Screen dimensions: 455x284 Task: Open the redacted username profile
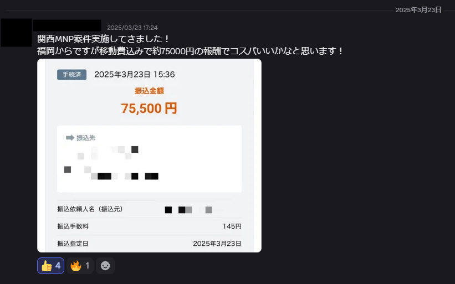click(x=67, y=25)
